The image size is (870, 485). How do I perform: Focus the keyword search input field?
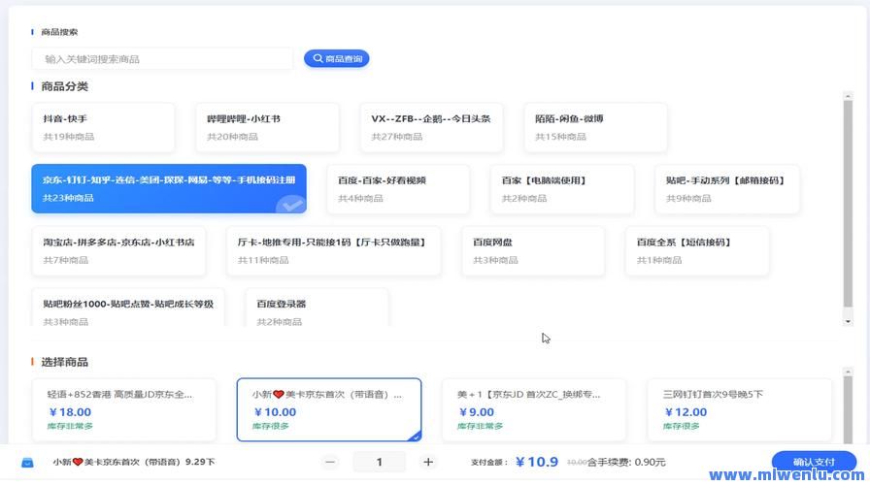click(x=162, y=59)
